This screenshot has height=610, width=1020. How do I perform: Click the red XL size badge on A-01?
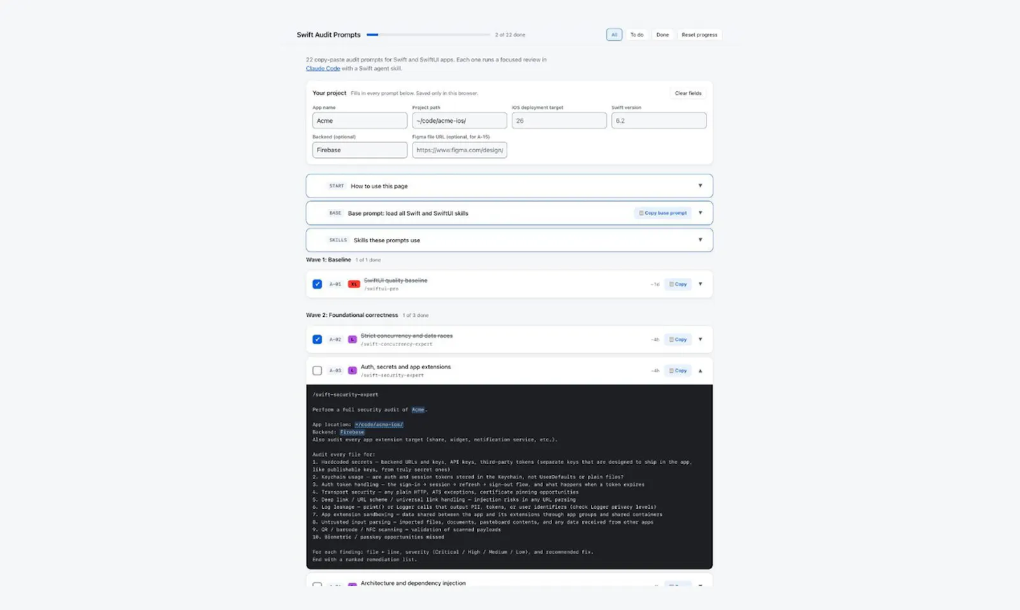(x=354, y=284)
